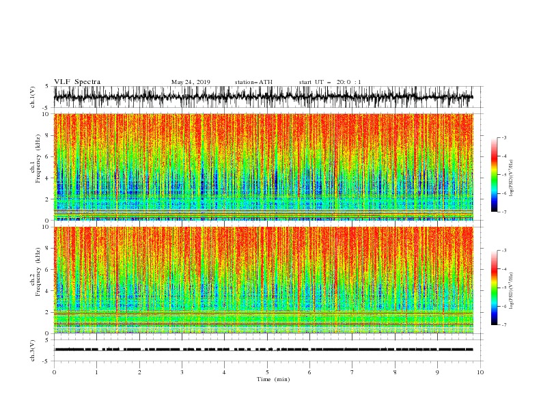Click time axis tick label "3"
The image size is (541, 418).
pos(182,372)
